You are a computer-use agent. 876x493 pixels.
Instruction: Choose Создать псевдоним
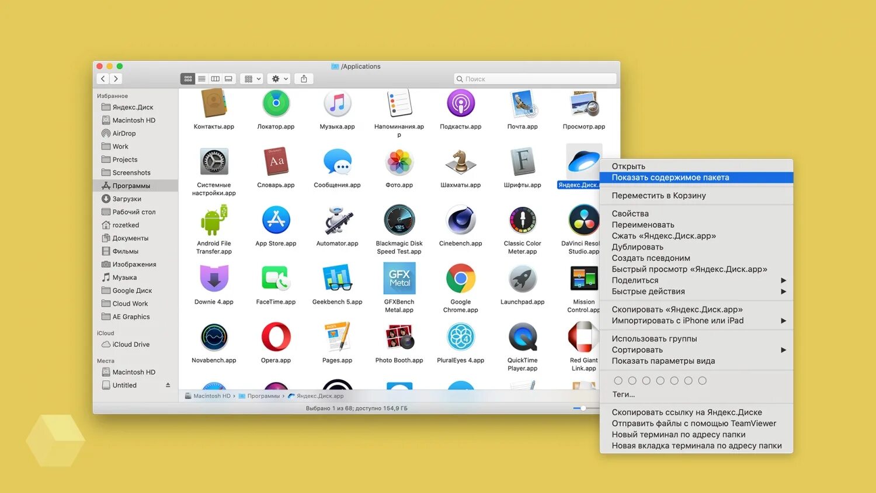[x=696, y=258]
